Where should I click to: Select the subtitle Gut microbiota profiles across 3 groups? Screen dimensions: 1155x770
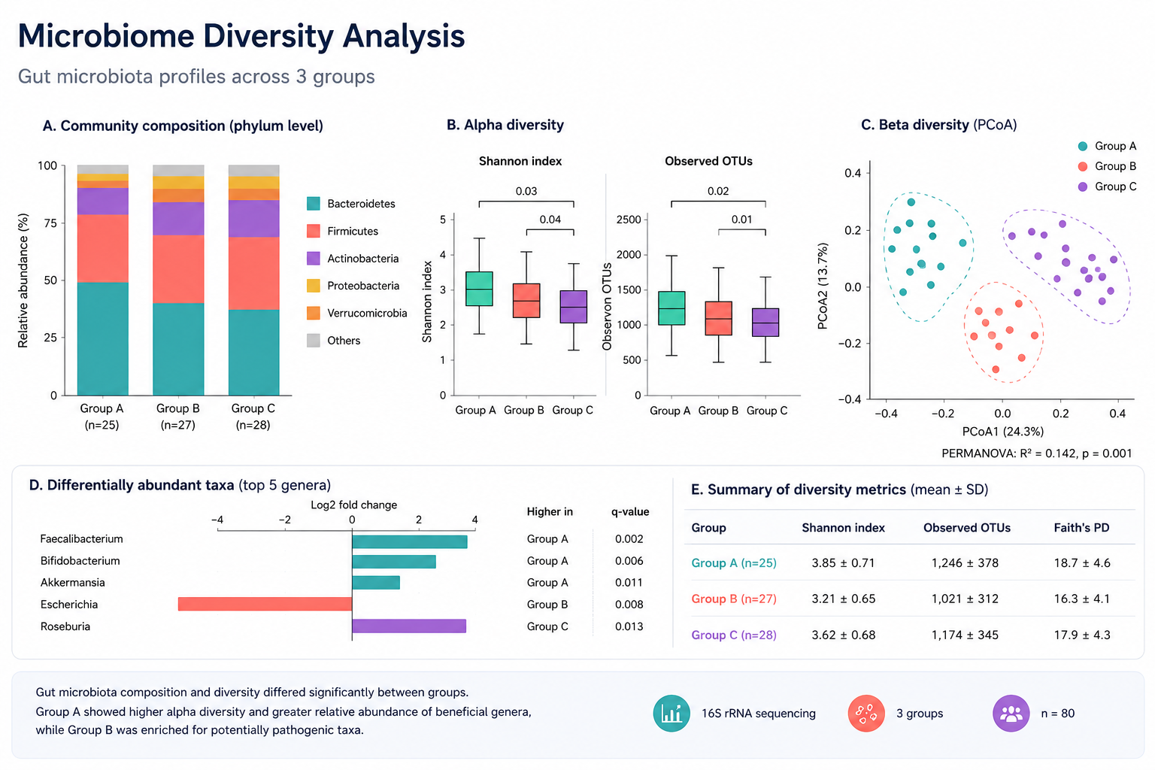tap(196, 77)
